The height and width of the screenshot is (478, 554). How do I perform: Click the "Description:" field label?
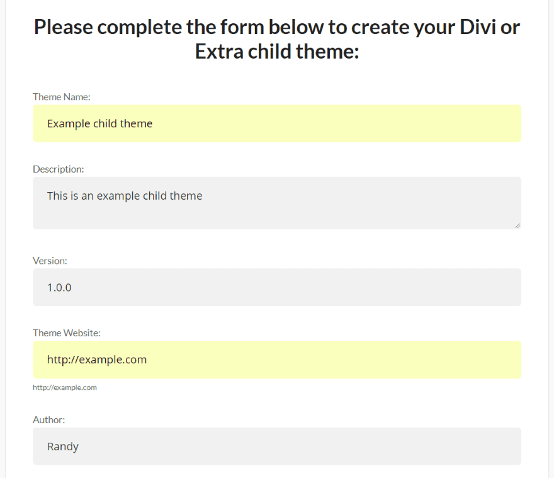pos(59,169)
